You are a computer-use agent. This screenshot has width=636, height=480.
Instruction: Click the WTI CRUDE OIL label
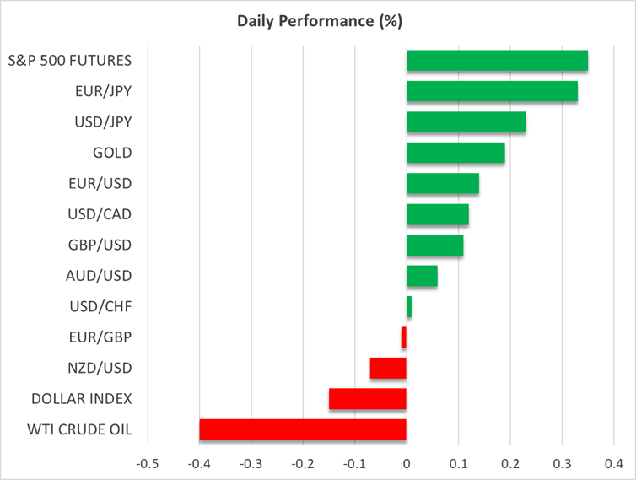click(x=81, y=429)
